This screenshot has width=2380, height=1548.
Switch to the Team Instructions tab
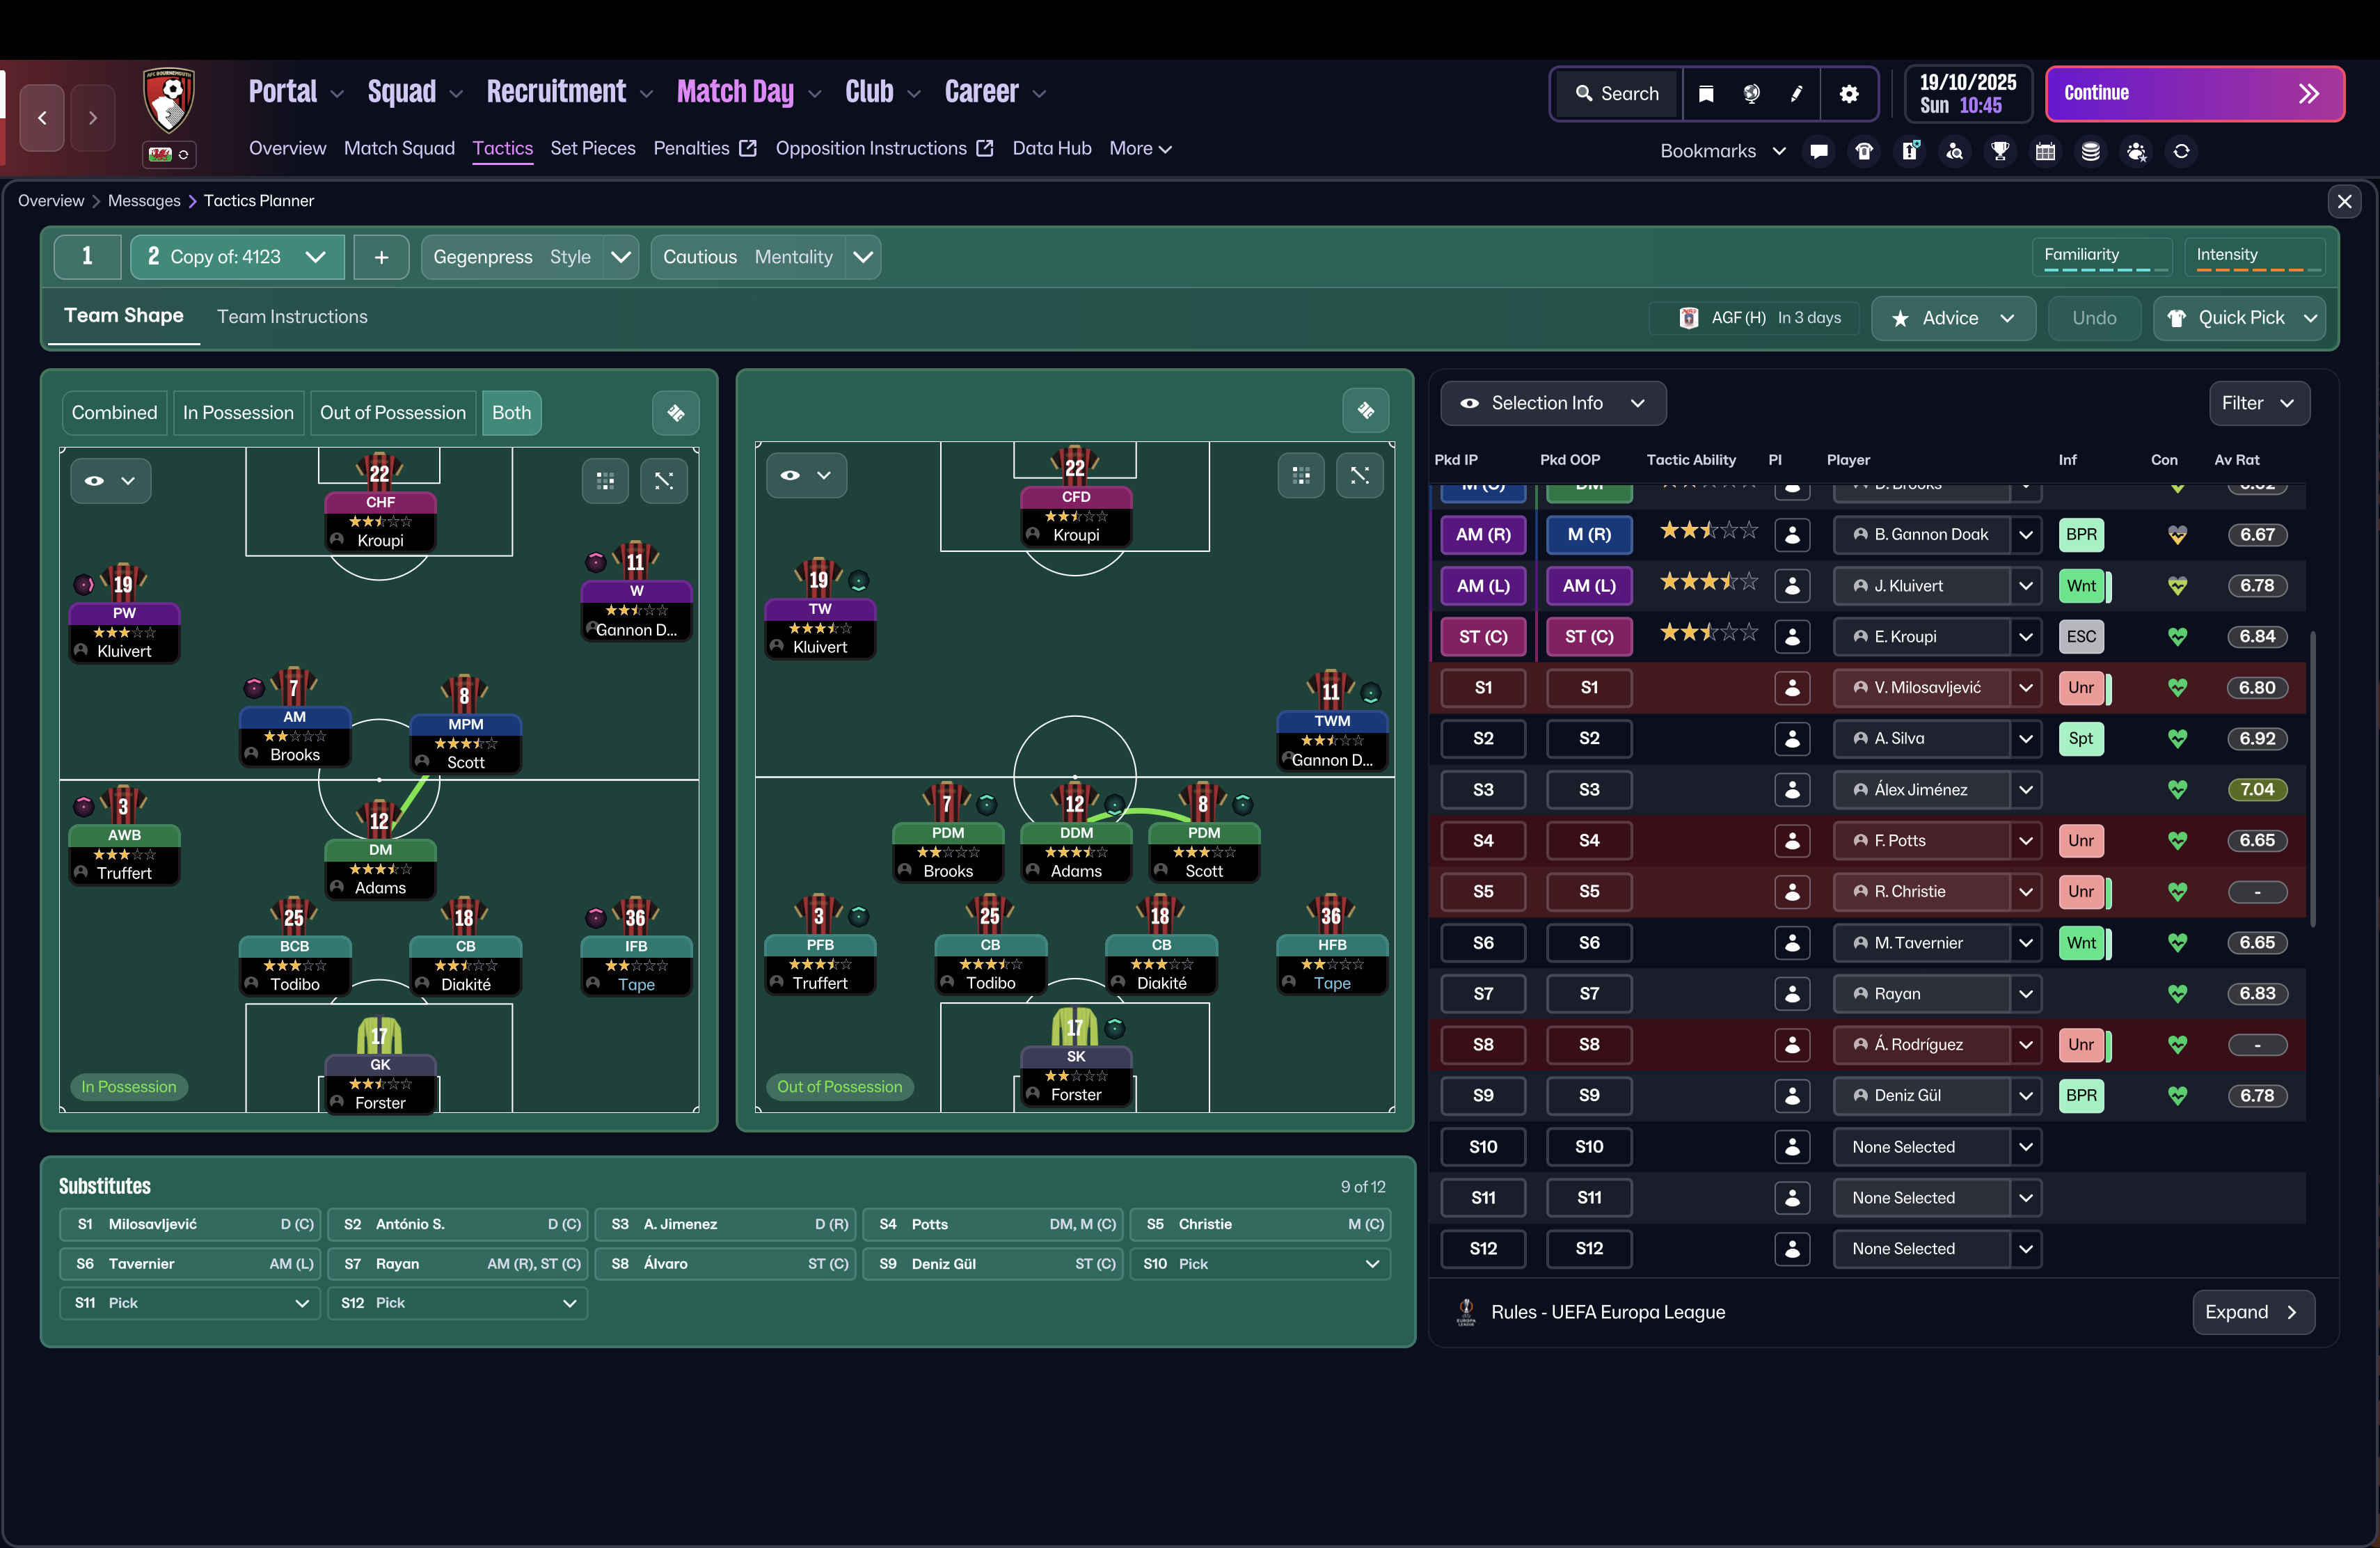[x=292, y=317]
